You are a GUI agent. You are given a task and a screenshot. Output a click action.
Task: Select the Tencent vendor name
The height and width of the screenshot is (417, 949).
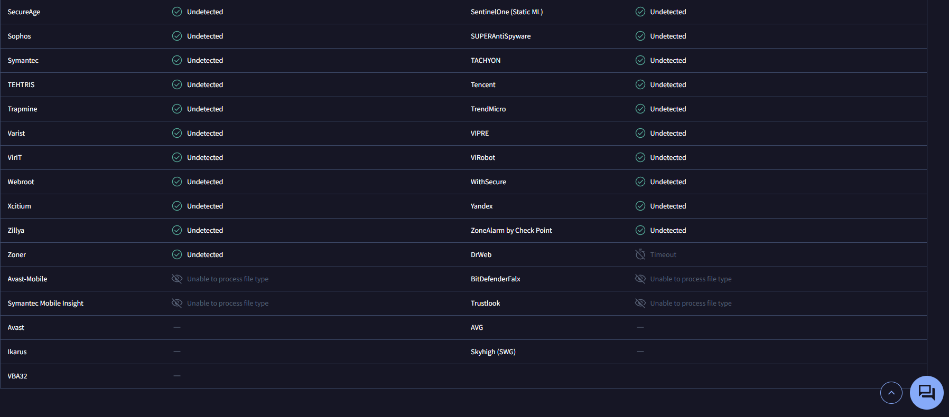[x=483, y=84]
